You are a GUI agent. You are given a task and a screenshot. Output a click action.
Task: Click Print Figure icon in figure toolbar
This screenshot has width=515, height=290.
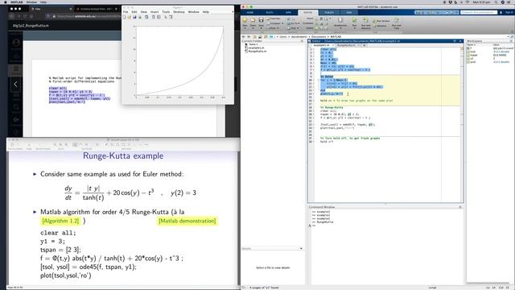coord(140,17)
